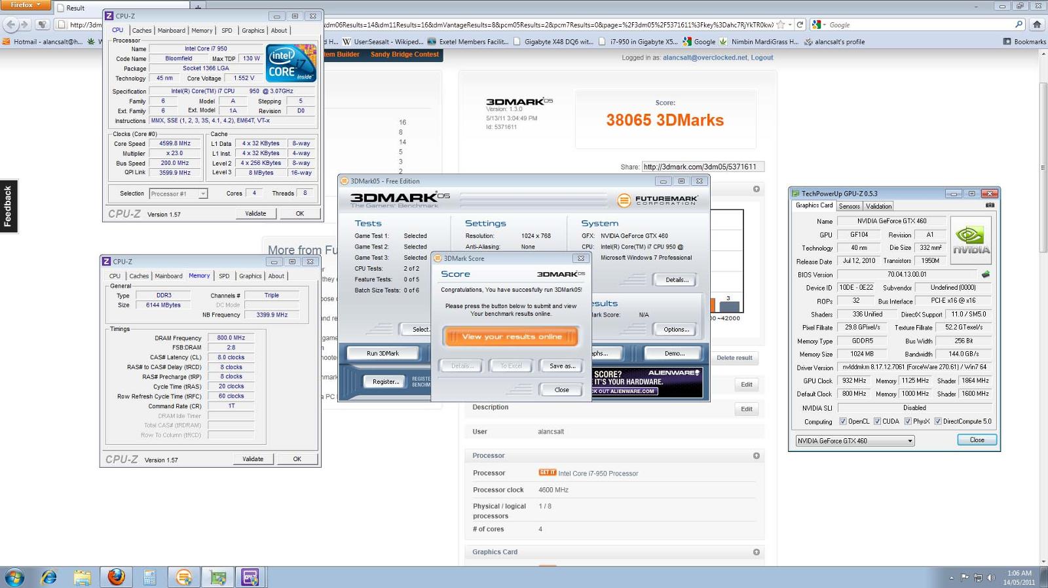Collapse the Processor section on results page

(x=756, y=456)
